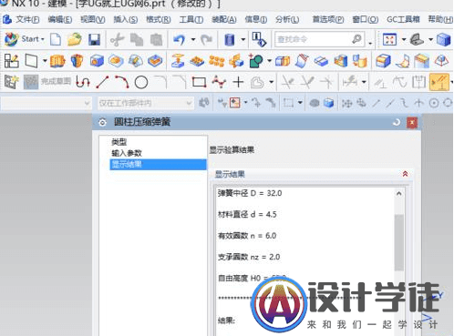Click the Fit view icon
Viewport: 454px width, 336px height.
click(x=389, y=39)
